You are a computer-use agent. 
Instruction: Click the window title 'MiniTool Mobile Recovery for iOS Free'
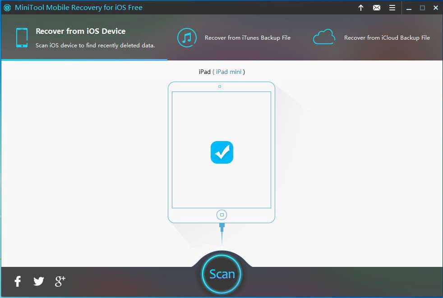click(78, 8)
